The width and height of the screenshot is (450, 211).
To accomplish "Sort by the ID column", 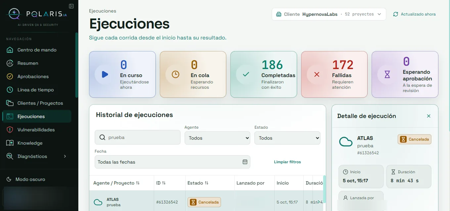I will (x=161, y=183).
